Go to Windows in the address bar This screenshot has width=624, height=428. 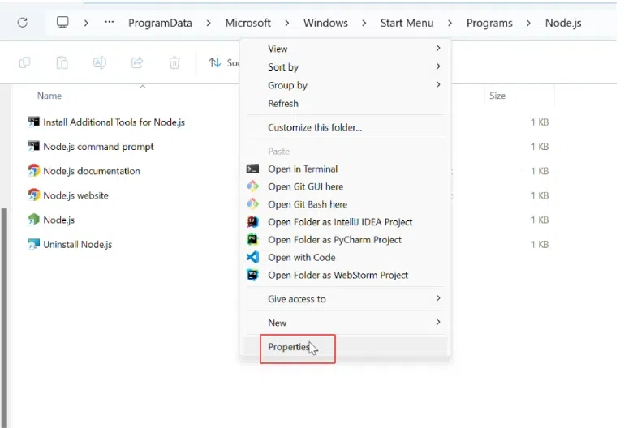pos(325,23)
